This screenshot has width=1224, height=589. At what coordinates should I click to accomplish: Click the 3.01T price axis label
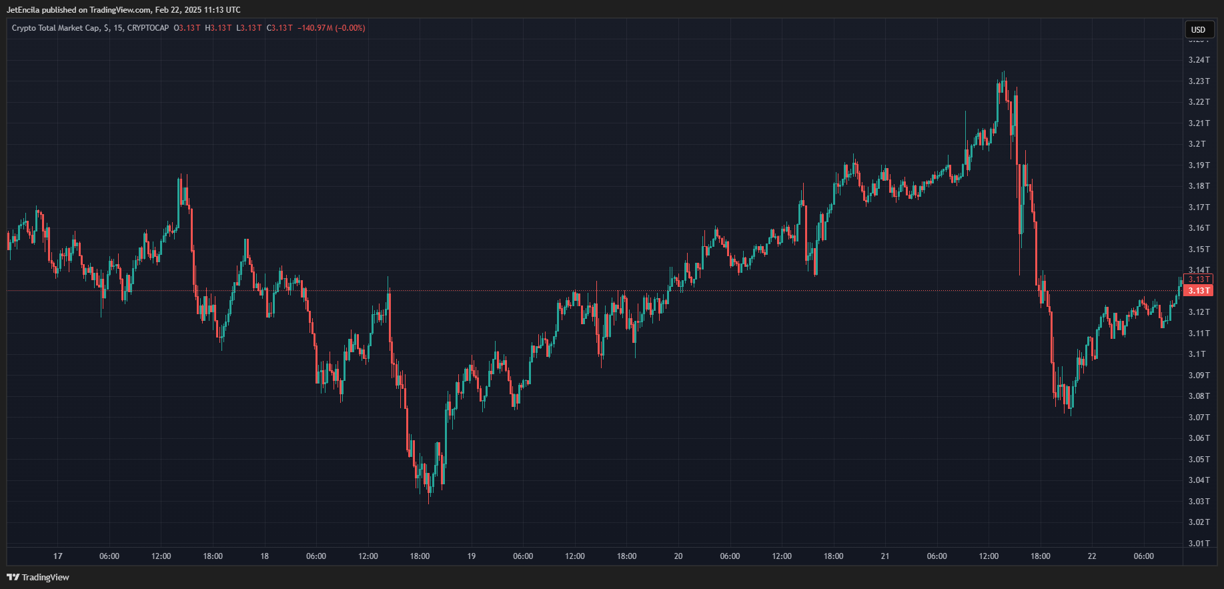(1199, 544)
